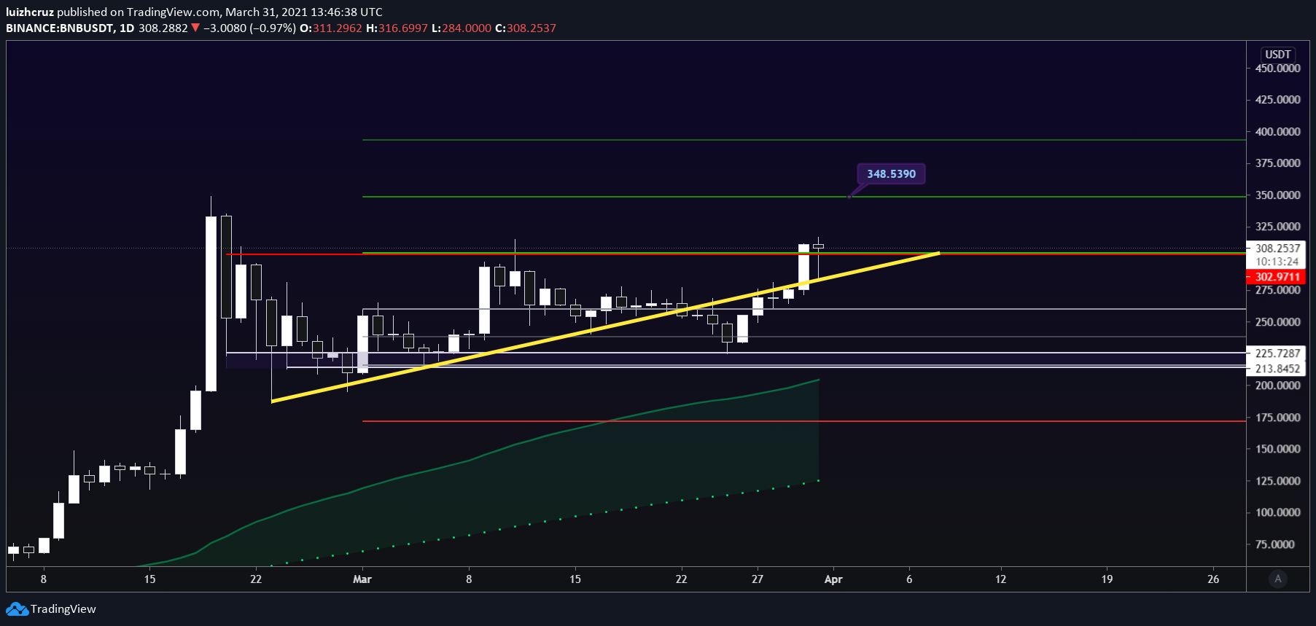Click the 400.0000 price scale label
1316x626 pixels.
[1277, 132]
